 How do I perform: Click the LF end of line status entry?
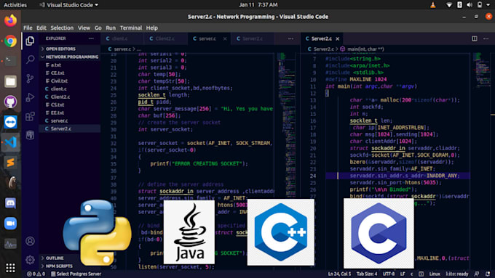click(403, 274)
